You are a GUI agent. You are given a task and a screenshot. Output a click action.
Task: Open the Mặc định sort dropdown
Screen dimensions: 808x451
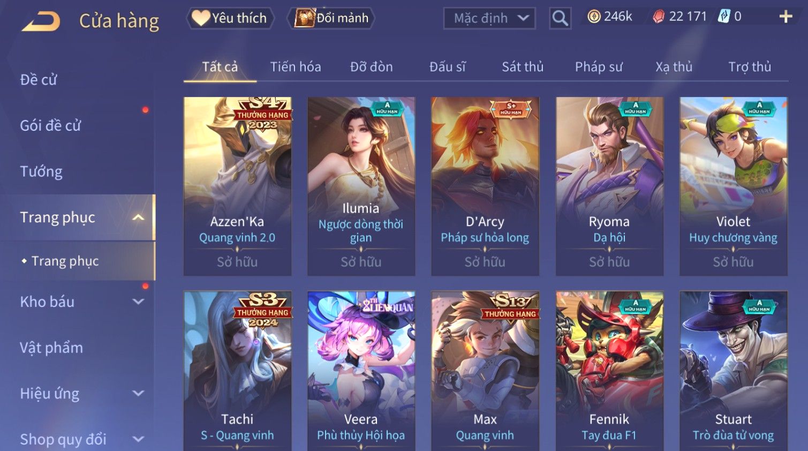tap(489, 18)
